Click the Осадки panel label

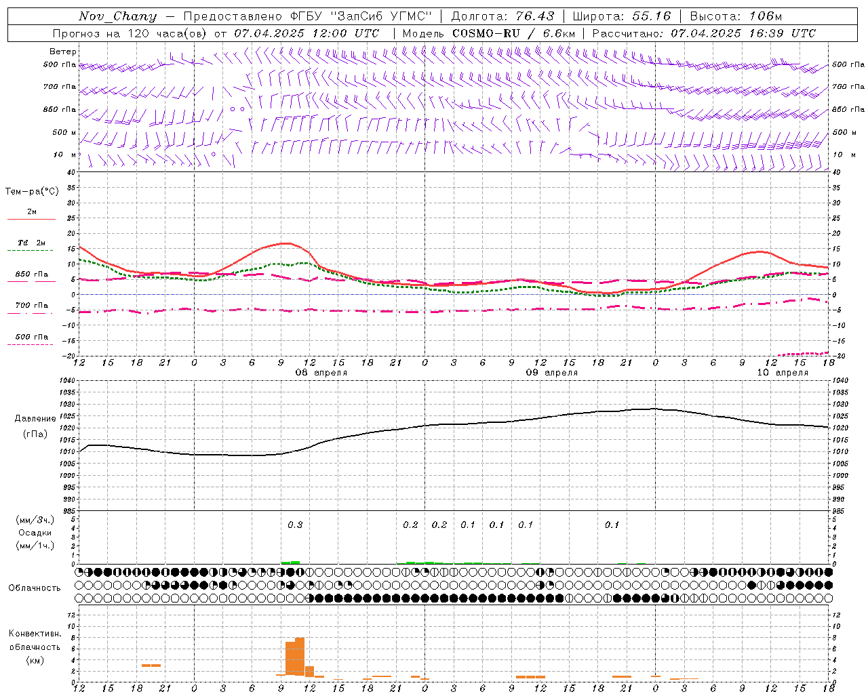[x=35, y=533]
